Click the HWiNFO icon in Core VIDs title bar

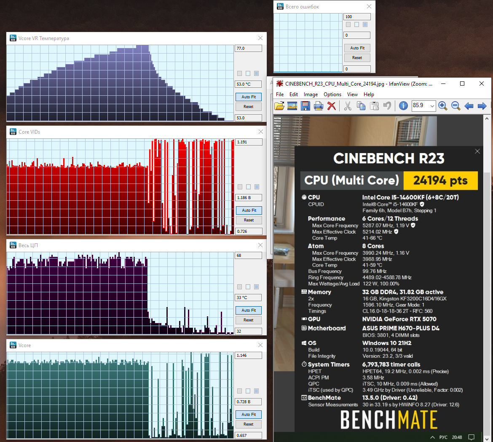coord(13,132)
